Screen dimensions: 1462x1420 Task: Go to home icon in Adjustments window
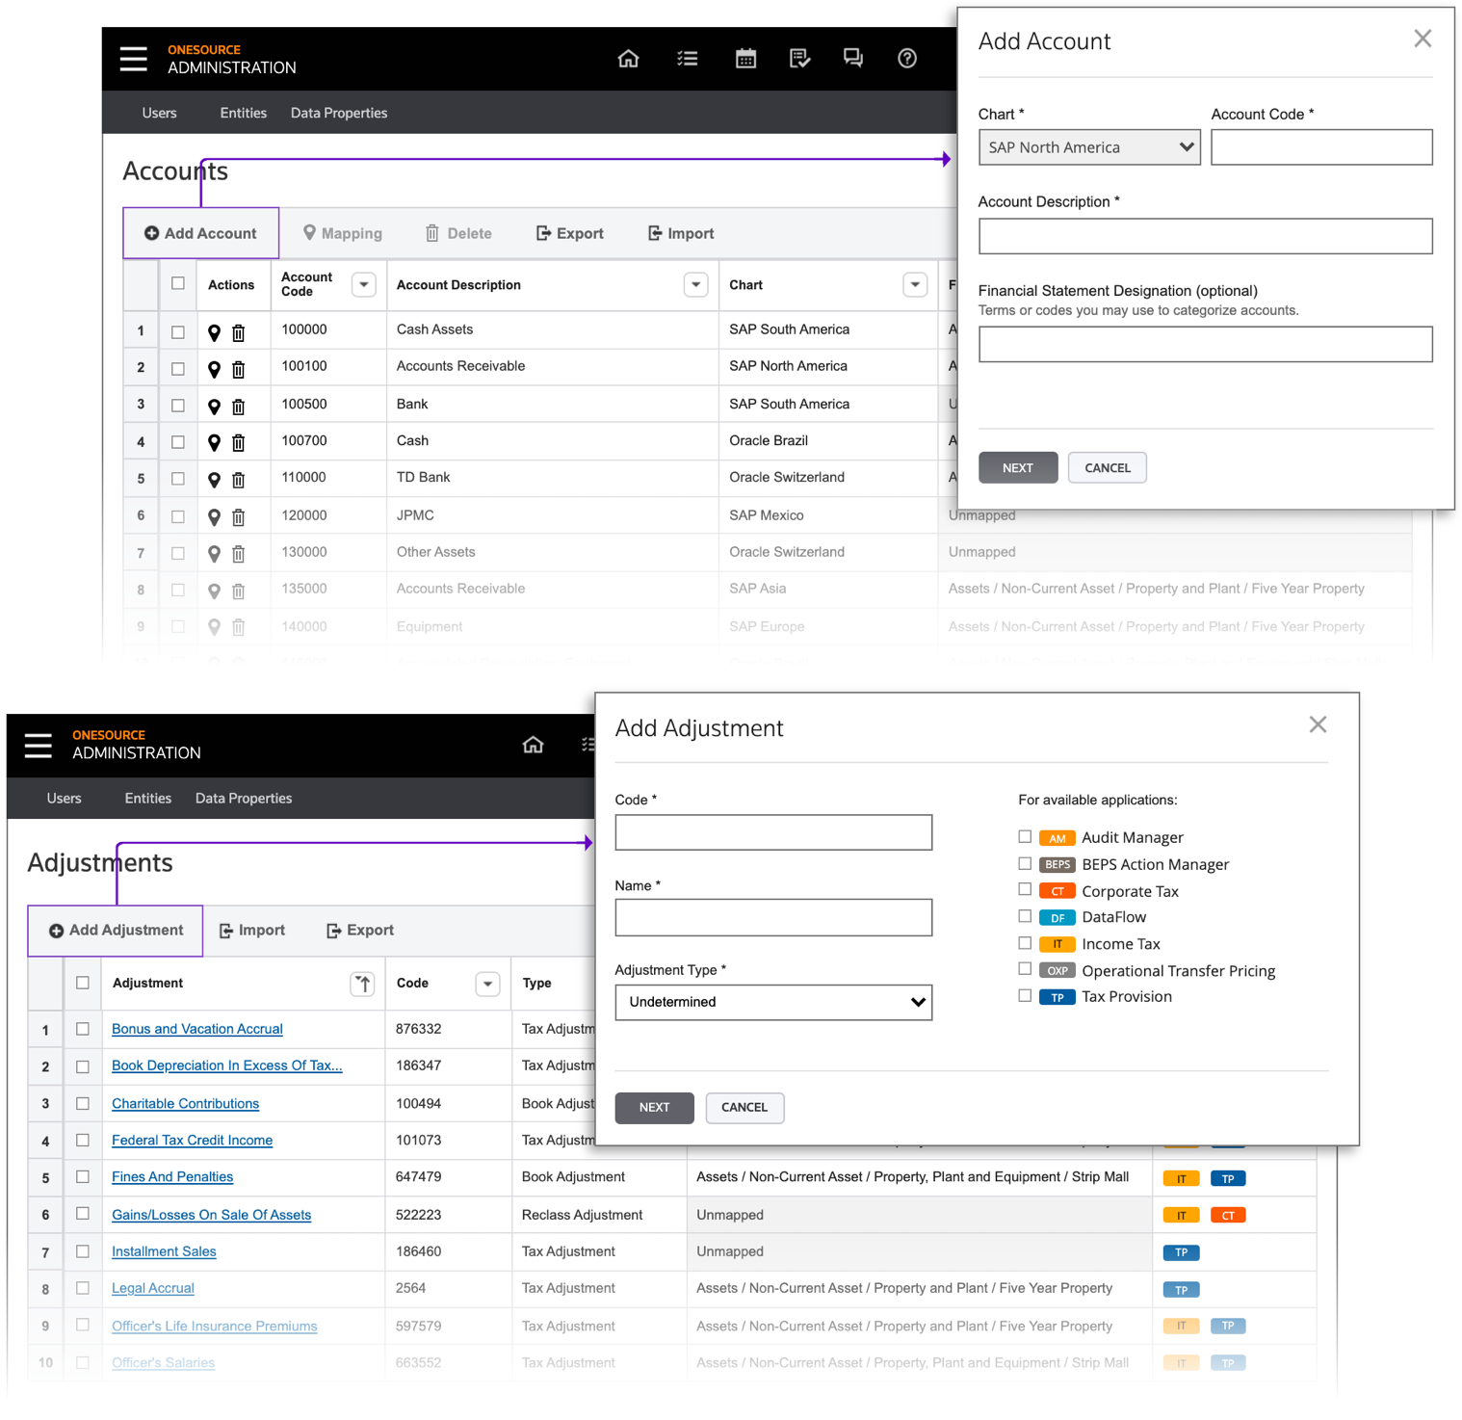(533, 745)
